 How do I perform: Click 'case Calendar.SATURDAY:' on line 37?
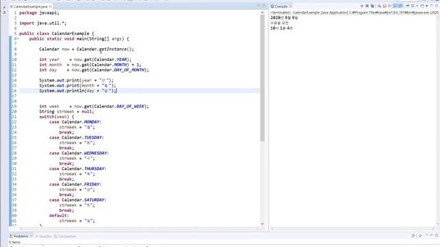[78, 200]
